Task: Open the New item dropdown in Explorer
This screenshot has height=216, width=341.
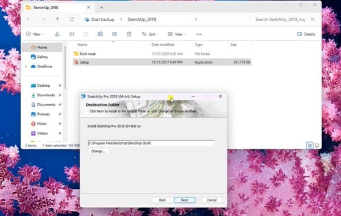Action: tap(35, 34)
